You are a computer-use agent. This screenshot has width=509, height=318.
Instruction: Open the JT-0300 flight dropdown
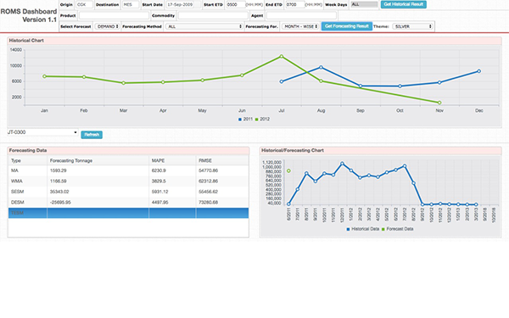point(42,132)
